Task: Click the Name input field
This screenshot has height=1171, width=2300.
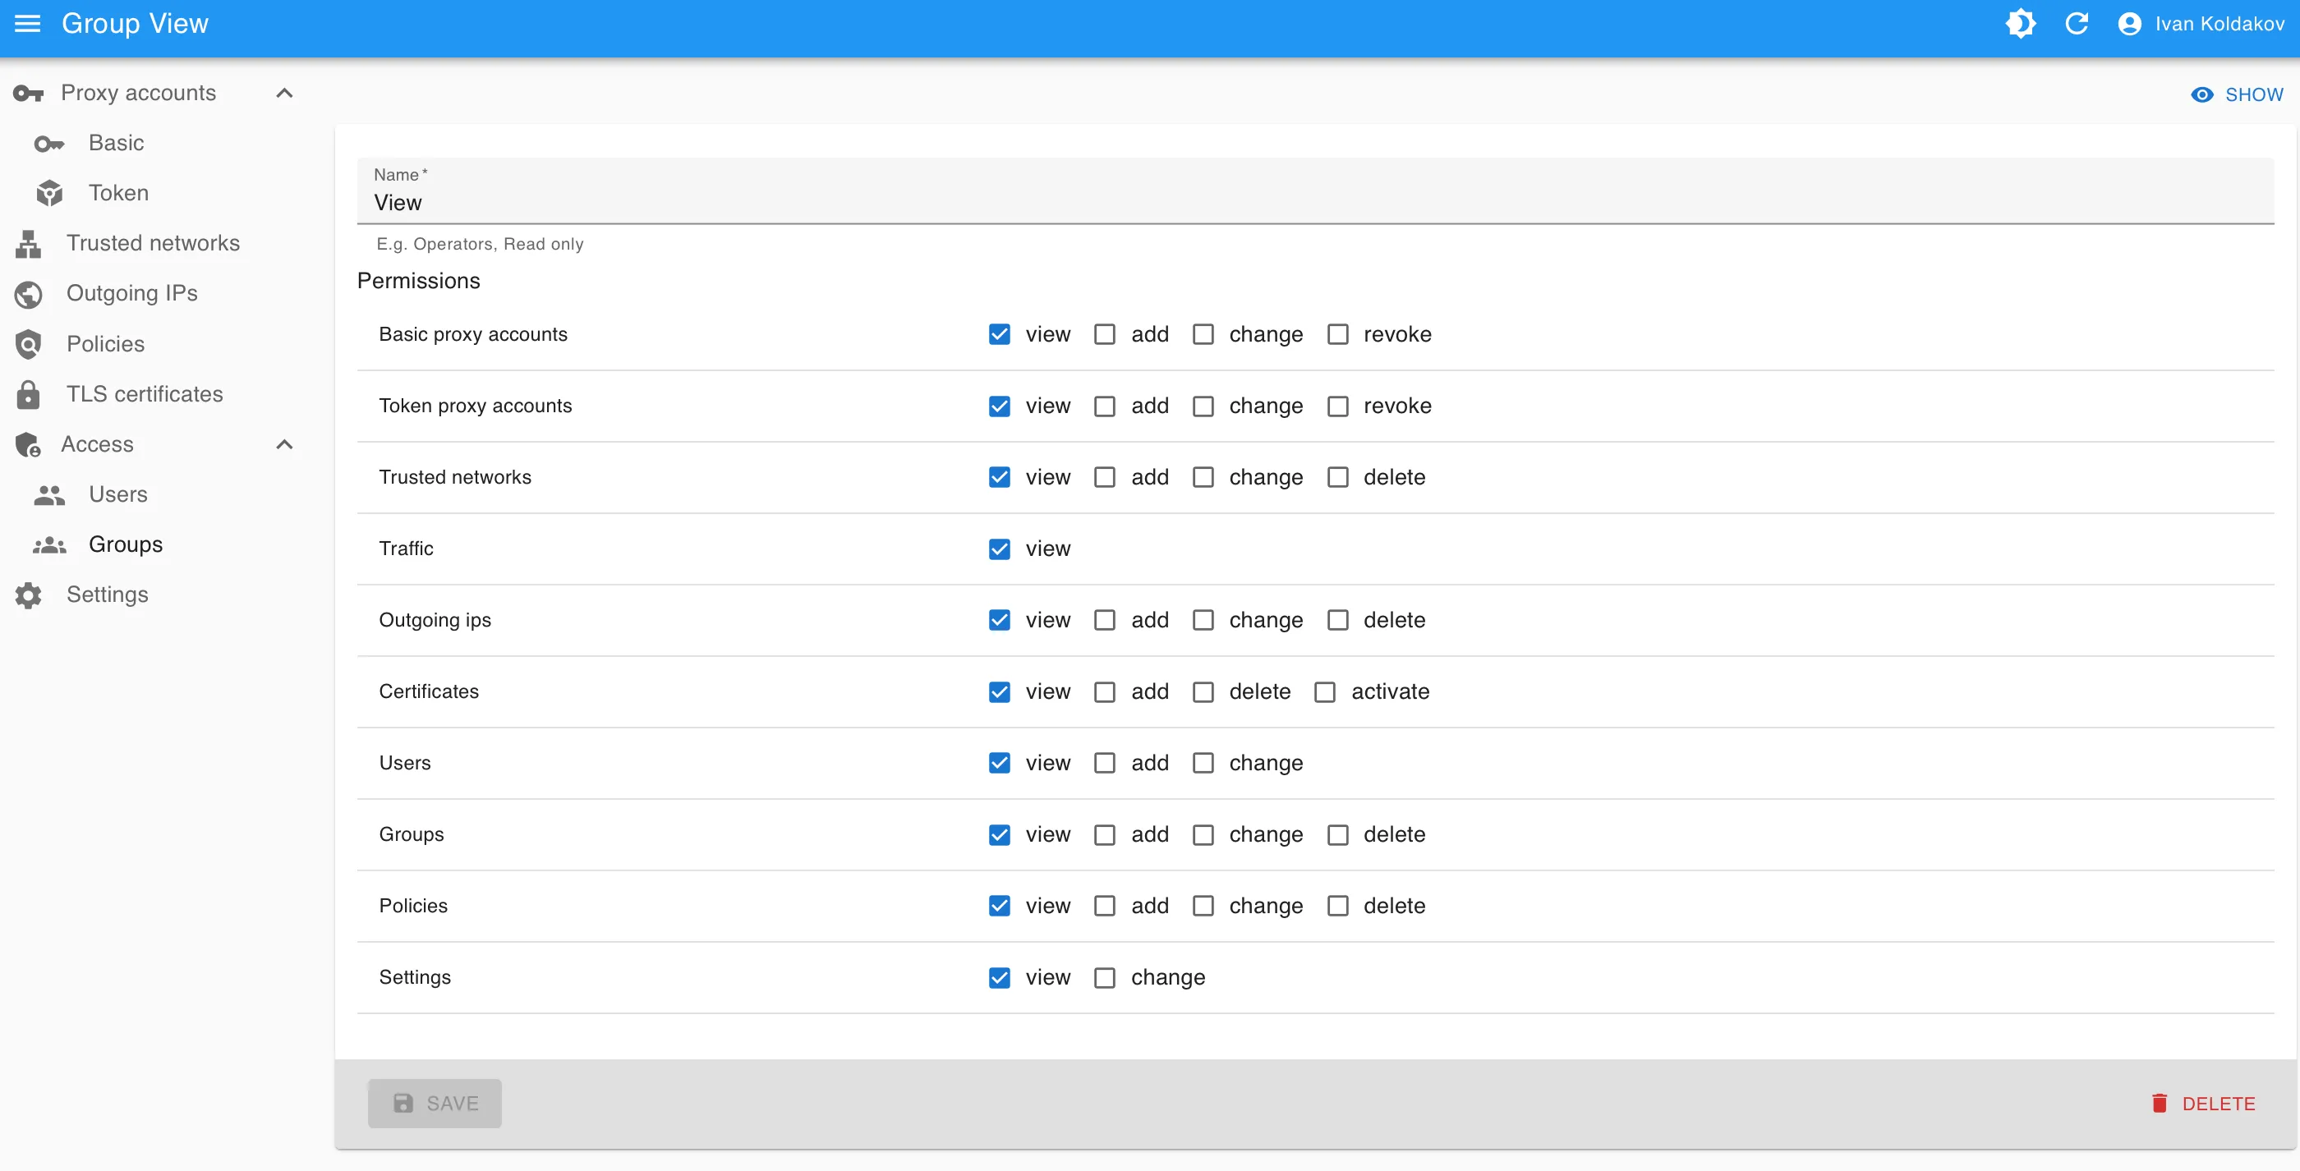Action: point(1315,191)
